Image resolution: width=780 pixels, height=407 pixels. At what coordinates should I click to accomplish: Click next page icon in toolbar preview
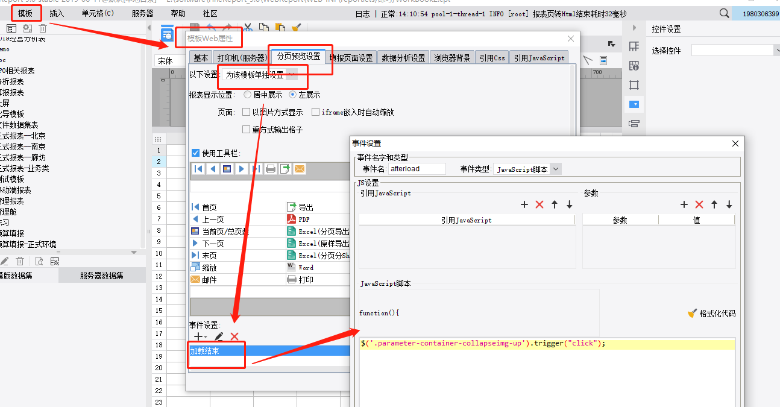pyautogui.click(x=242, y=169)
